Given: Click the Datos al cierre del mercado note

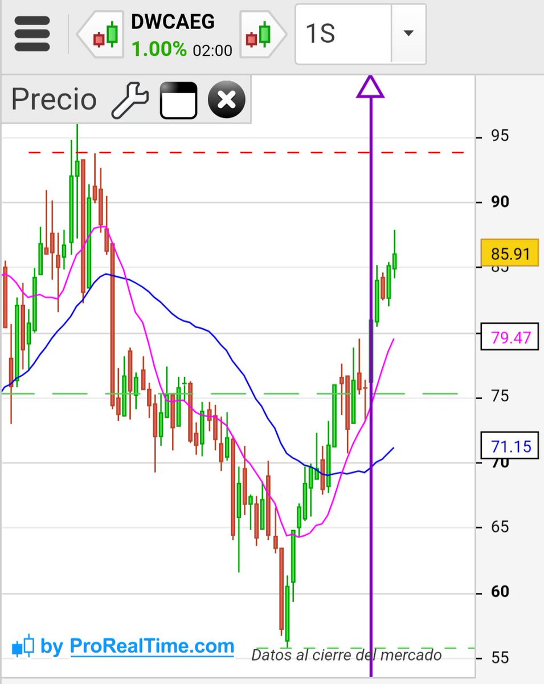Looking at the screenshot, I should coord(346,655).
